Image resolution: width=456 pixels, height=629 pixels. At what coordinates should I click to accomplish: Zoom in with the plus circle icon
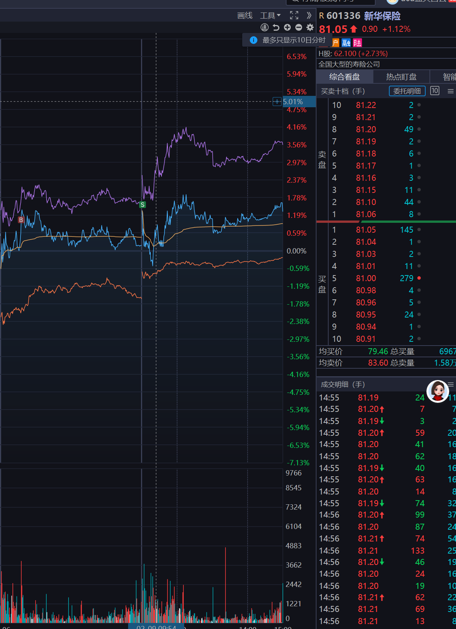pyautogui.click(x=287, y=27)
